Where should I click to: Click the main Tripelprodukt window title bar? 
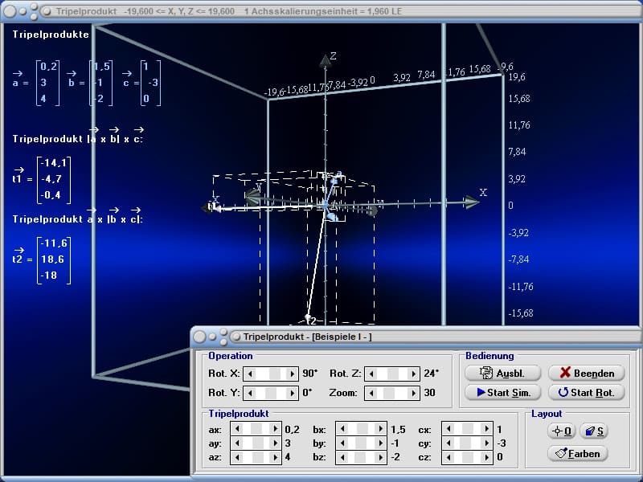(x=321, y=11)
